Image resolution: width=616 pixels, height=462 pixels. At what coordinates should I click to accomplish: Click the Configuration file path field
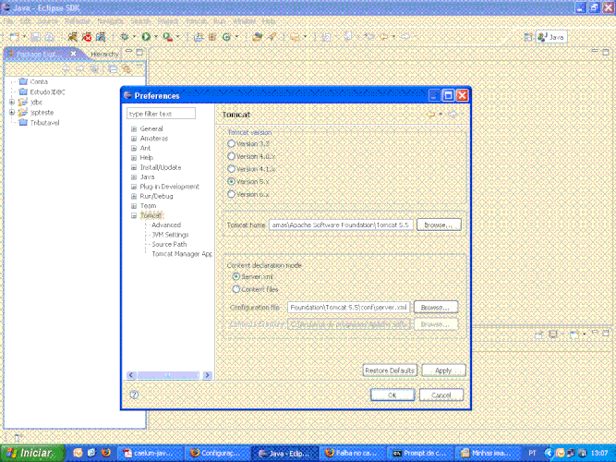pyautogui.click(x=348, y=307)
